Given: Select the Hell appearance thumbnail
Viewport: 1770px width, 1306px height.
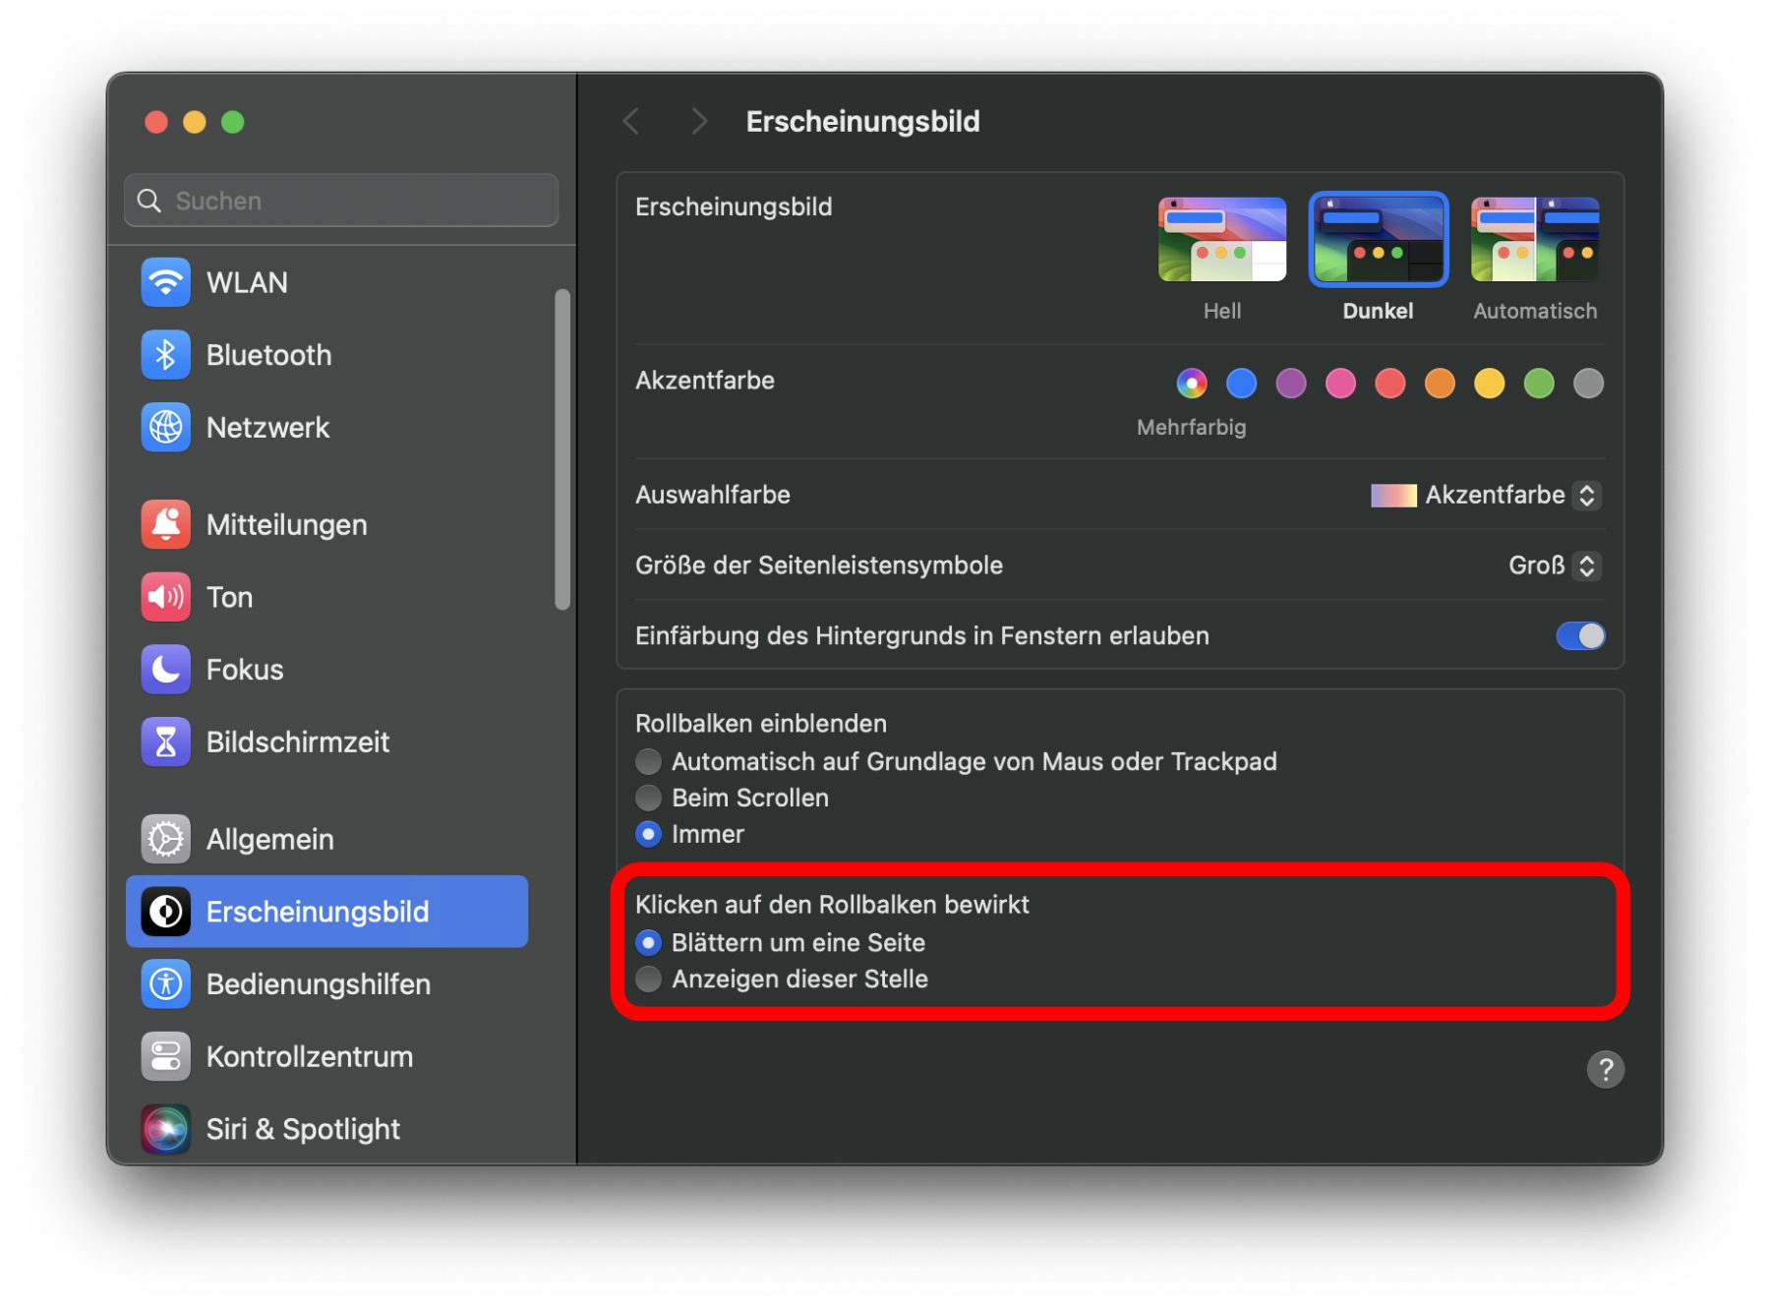Looking at the screenshot, I should pyautogui.click(x=1222, y=240).
